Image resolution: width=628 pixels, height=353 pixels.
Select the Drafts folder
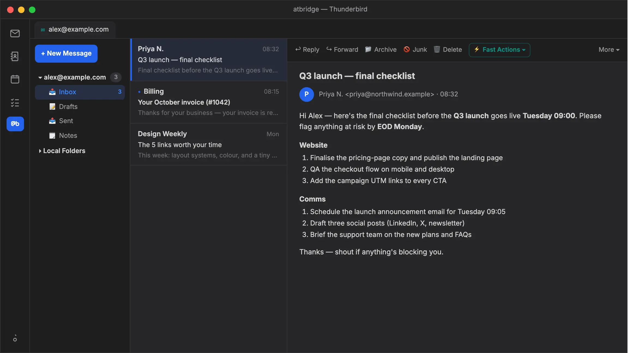coord(80,106)
